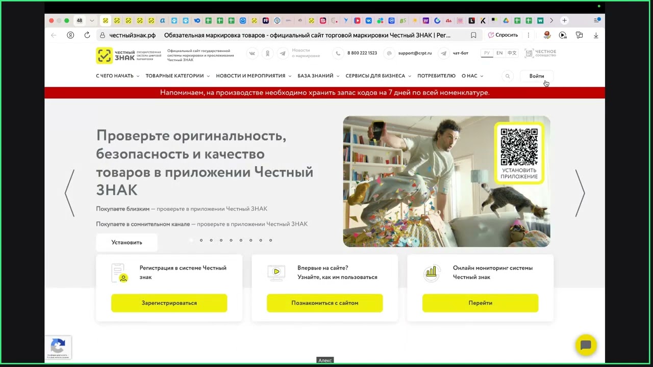
Task: Click the Yandex 'Я' home icon
Action: (70, 35)
